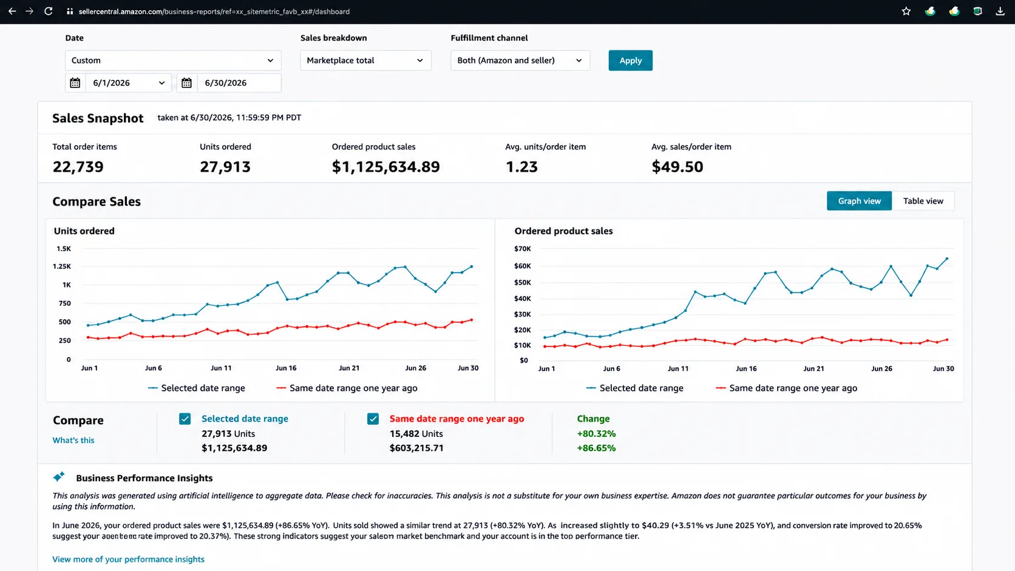Click Ordered product sales legend one year ago

pyautogui.click(x=786, y=388)
